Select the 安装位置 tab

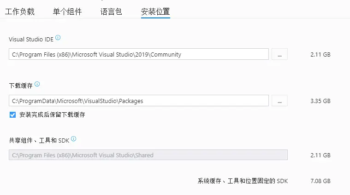(155, 11)
